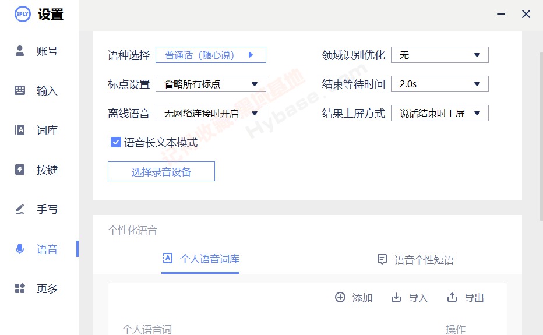Open the 语种选择 普通话 selector
Screen dimensions: 543x335
coord(210,55)
